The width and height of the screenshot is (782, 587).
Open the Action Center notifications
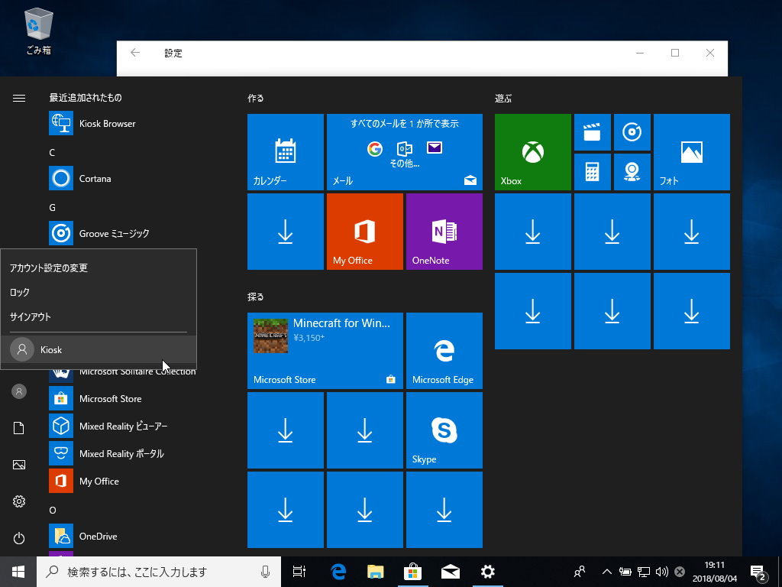click(758, 572)
